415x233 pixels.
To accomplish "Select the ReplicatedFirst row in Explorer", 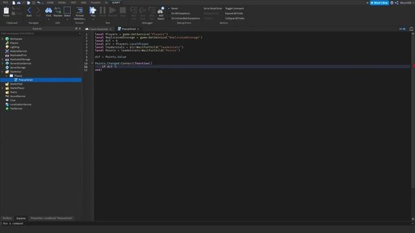I will pyautogui.click(x=41, y=55).
